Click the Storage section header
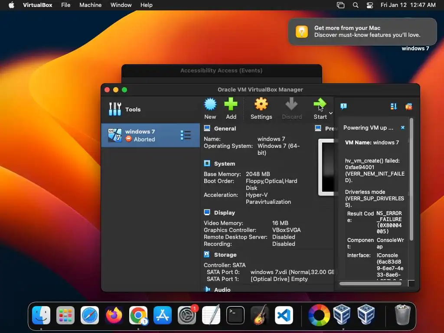Viewport: 444px width, 333px height. (225, 255)
